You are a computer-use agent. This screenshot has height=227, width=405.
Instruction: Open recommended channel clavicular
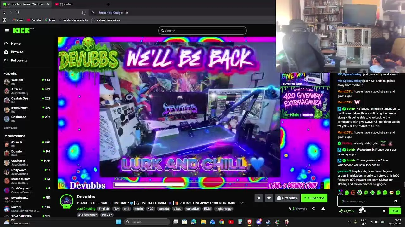[27, 162]
